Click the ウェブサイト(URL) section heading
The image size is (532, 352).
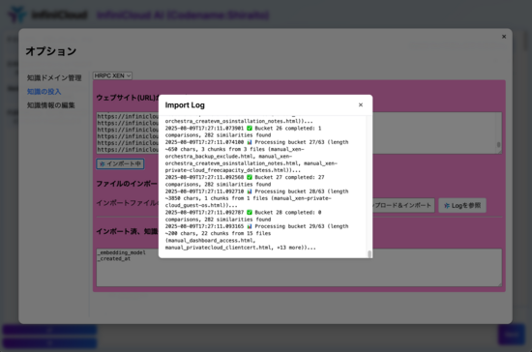[x=128, y=98]
